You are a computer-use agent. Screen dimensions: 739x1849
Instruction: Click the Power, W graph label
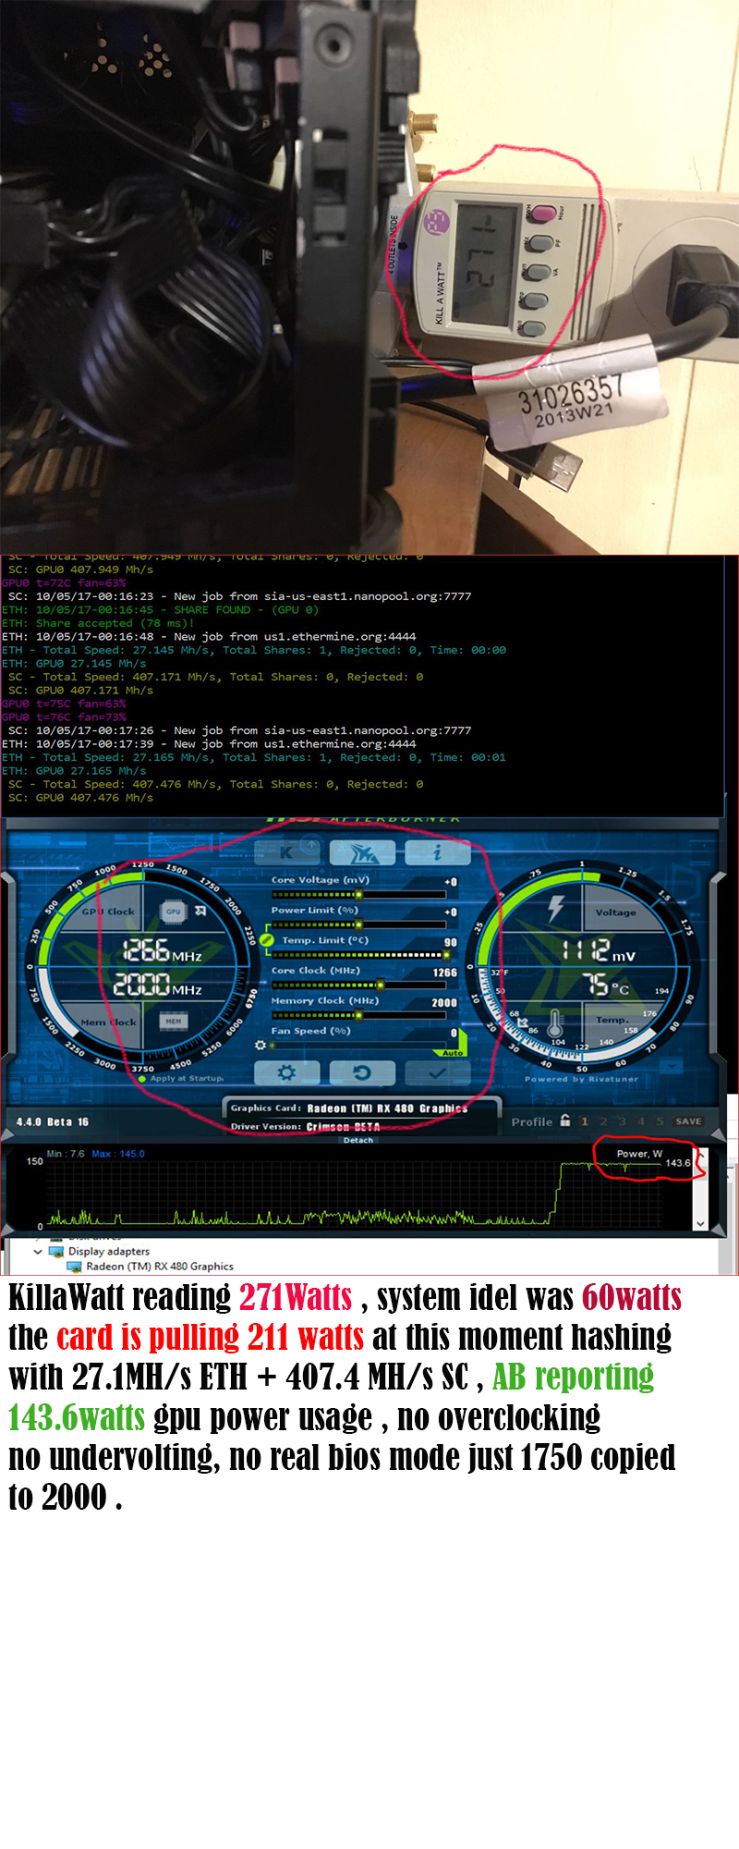(x=639, y=1154)
